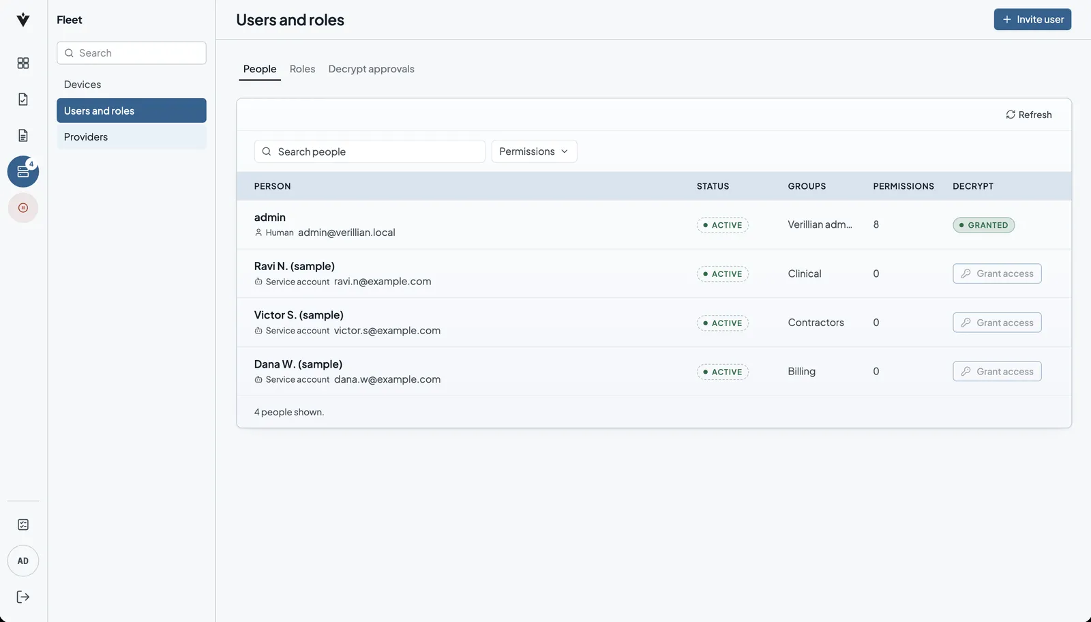Focus the Search people field
Screen dimensions: 1091x622
pos(370,151)
